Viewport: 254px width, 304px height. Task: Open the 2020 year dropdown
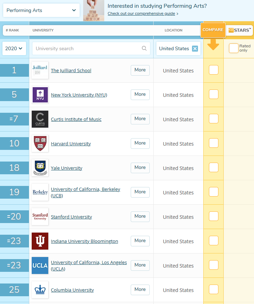point(14,48)
